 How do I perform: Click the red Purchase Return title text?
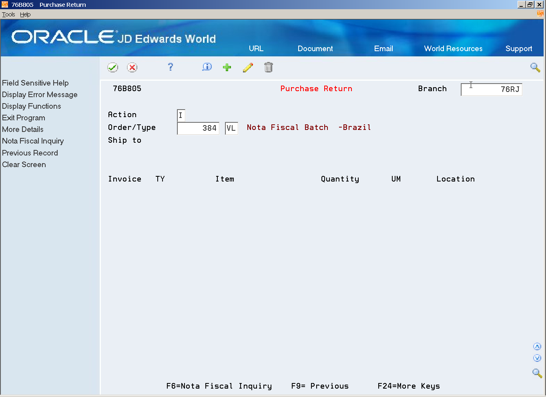pos(316,88)
